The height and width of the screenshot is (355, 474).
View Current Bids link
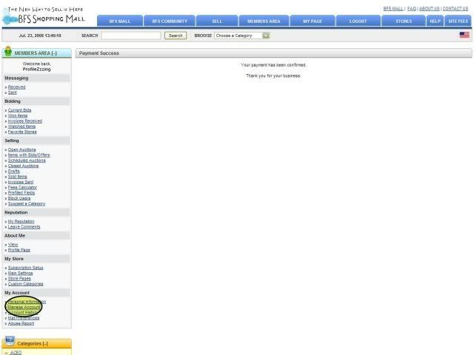[x=20, y=110]
